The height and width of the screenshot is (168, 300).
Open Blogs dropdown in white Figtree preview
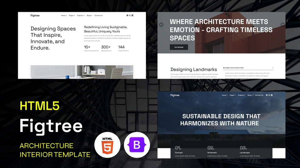[90, 16]
